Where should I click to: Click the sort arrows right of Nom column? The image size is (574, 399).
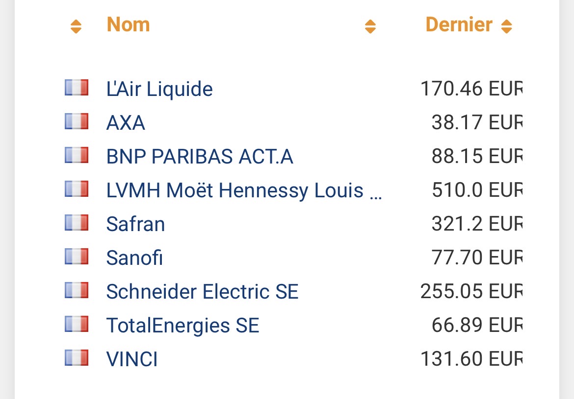pos(370,26)
